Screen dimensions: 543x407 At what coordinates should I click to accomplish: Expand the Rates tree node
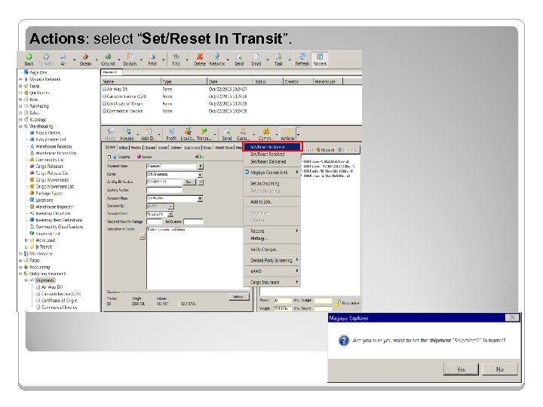(x=20, y=261)
